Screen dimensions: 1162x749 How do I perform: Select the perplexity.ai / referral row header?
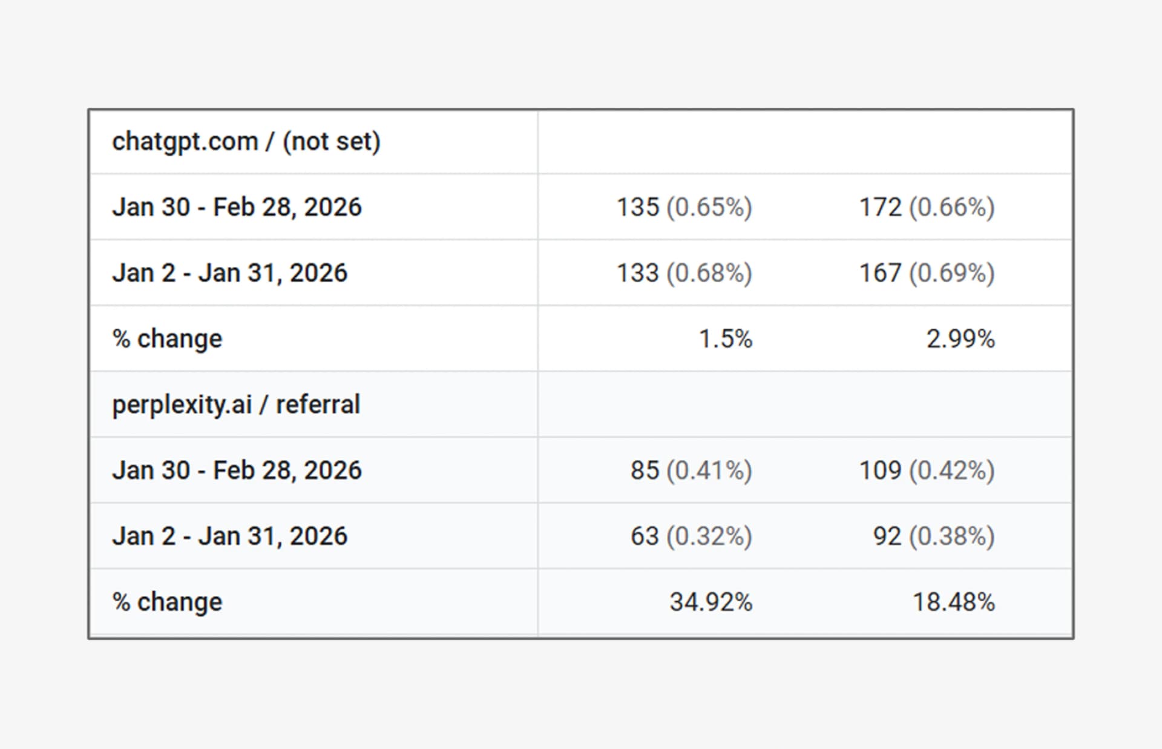(236, 404)
